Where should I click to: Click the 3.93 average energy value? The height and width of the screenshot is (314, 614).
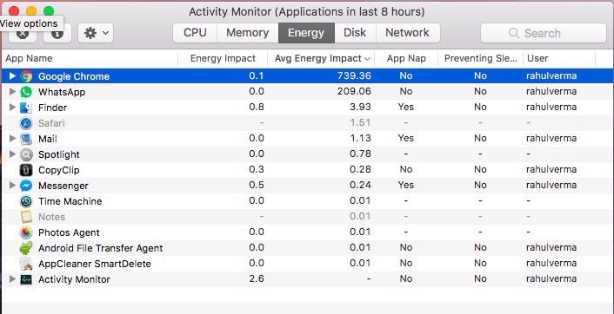360,107
